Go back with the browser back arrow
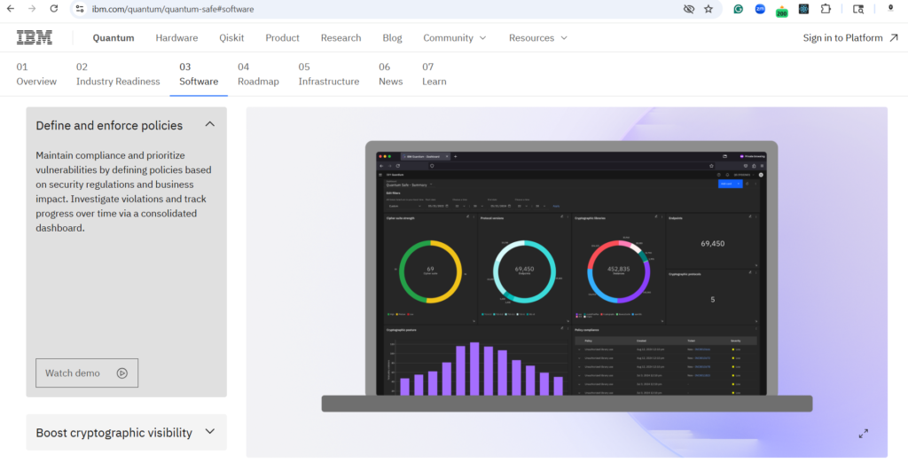The width and height of the screenshot is (908, 463). click(10, 9)
